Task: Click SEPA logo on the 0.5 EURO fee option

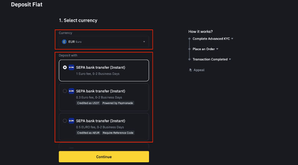Action: click(71, 121)
